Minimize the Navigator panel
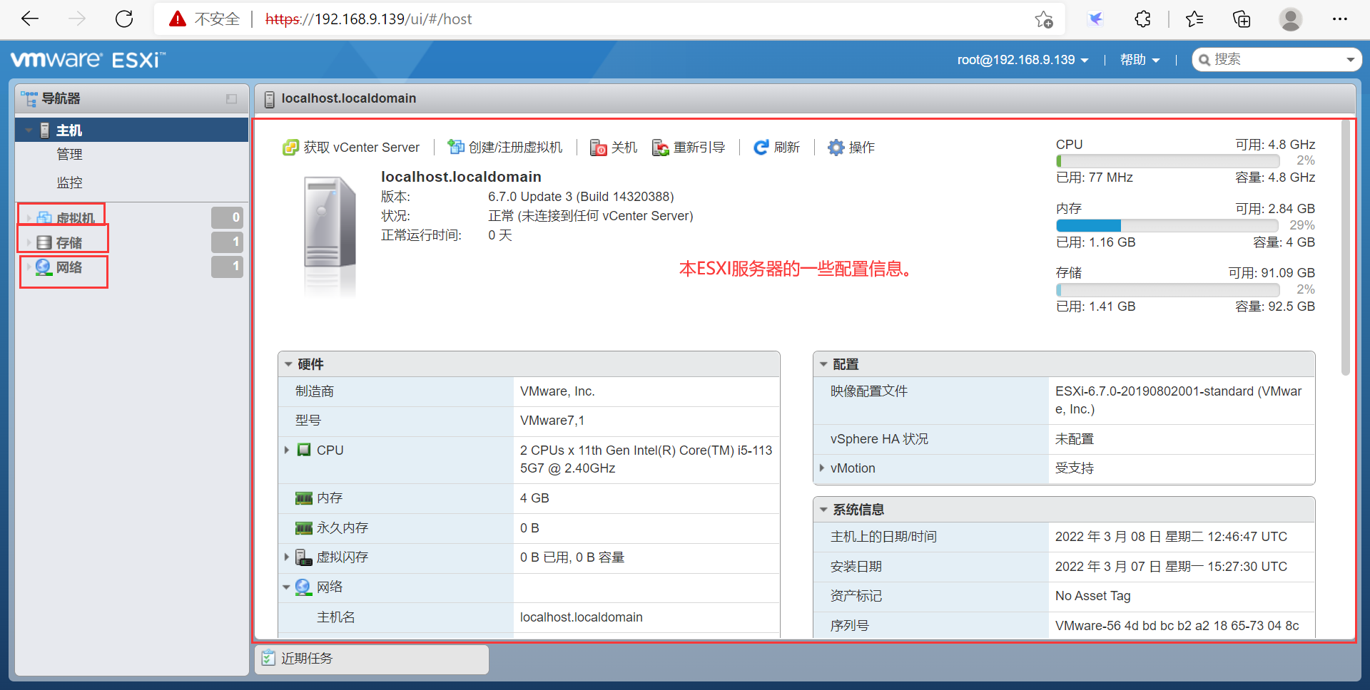The height and width of the screenshot is (690, 1370). [231, 99]
